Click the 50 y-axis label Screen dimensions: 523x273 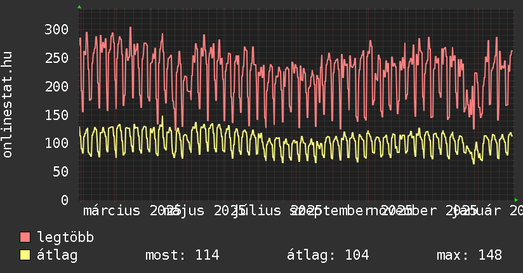(x=60, y=171)
